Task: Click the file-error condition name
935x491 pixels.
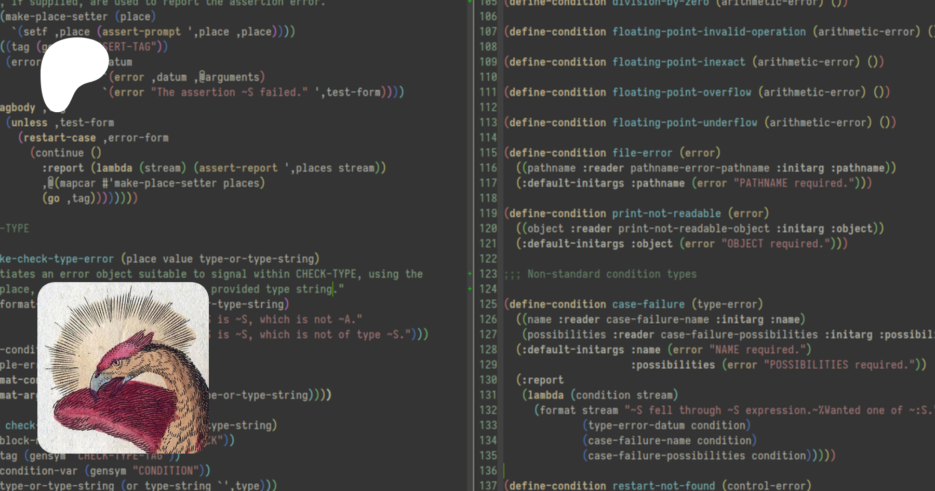Action: tap(642, 153)
